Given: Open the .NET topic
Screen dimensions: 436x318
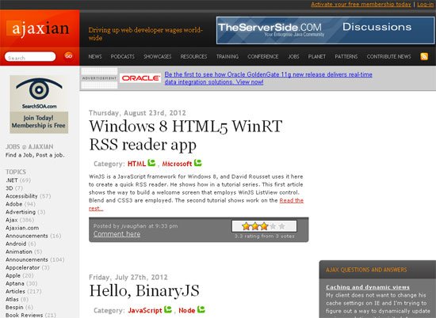Looking at the screenshot, I should tap(12, 180).
